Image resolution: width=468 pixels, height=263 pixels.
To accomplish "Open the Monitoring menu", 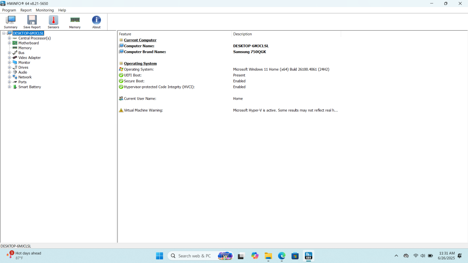I will click(x=45, y=10).
